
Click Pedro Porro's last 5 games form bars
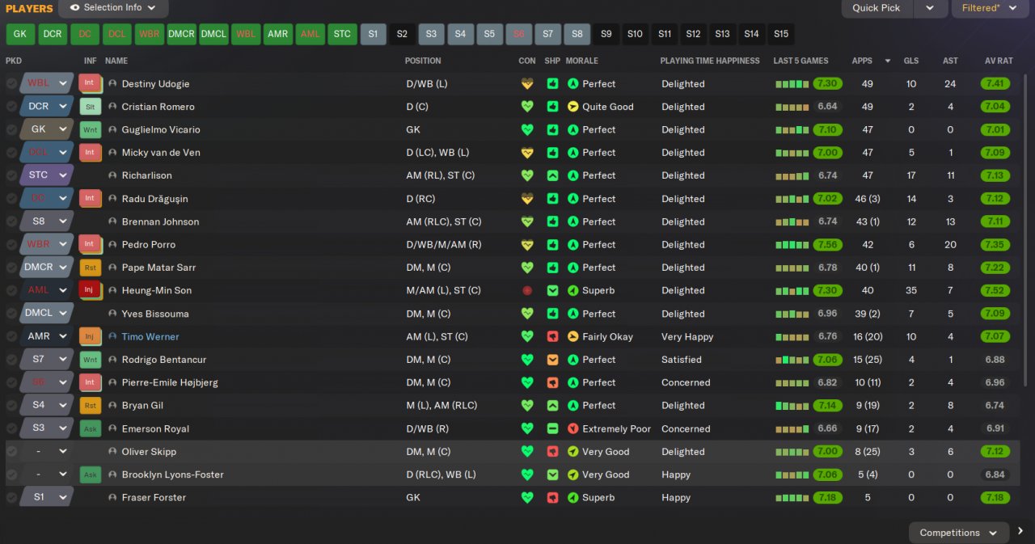pos(792,244)
